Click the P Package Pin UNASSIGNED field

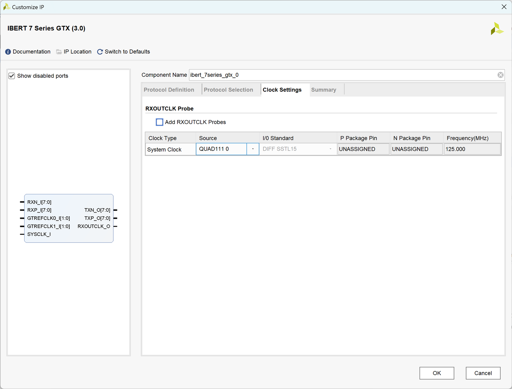(x=363, y=149)
